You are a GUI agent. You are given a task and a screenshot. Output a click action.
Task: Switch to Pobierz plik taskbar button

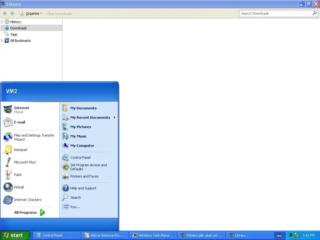pyautogui.click(x=202, y=235)
